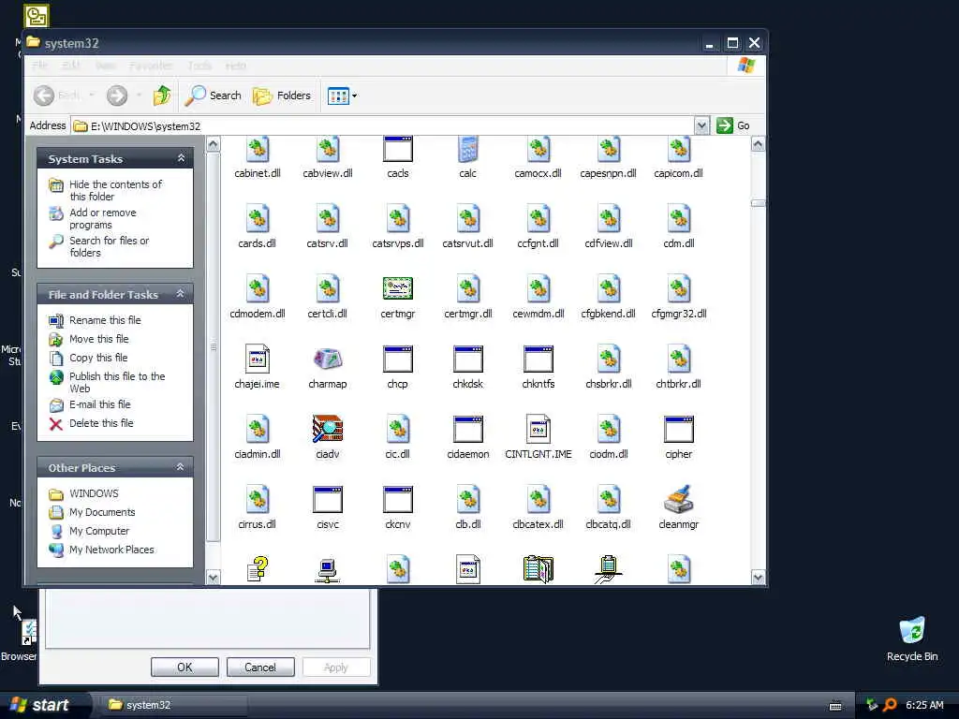Select the certmgr.dll file icon
Image resolution: width=959 pixels, height=719 pixels.
468,288
